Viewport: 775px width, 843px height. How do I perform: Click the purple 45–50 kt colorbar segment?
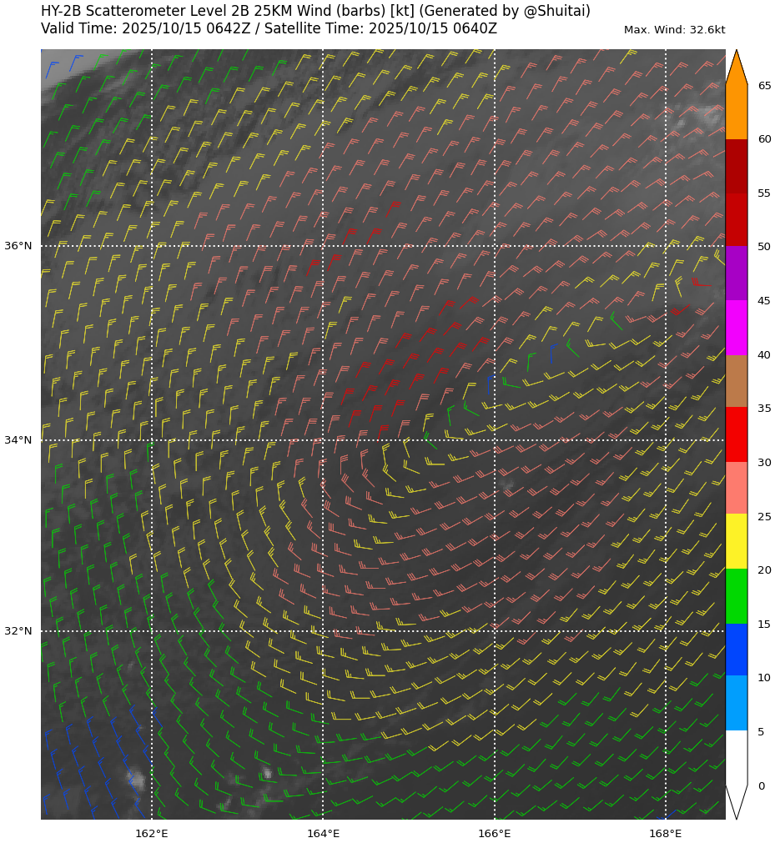pos(736,273)
